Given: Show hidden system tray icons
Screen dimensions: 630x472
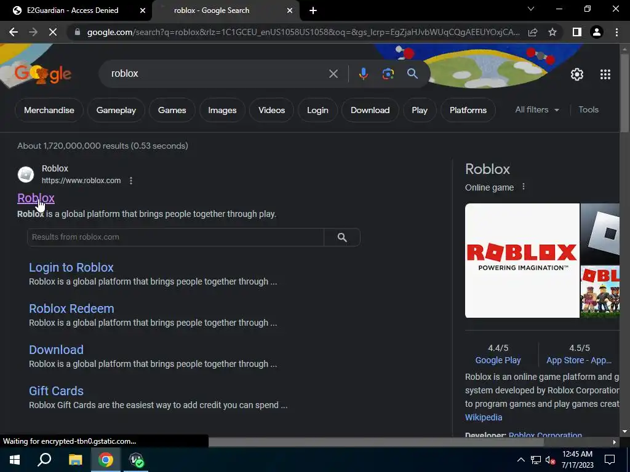Looking at the screenshot, I should point(520,460).
